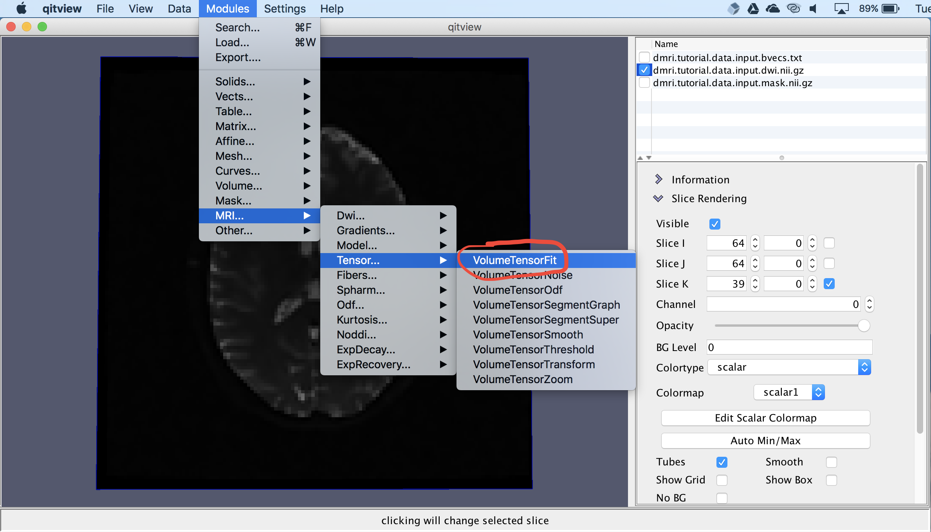
Task: Enable the Smooth checkbox
Action: coord(831,462)
